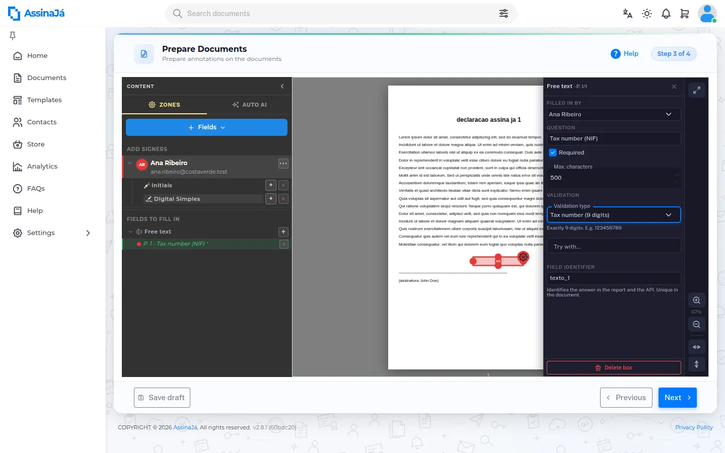This screenshot has width=725, height=453.
Task: Focus the Search documents field
Action: (341, 14)
